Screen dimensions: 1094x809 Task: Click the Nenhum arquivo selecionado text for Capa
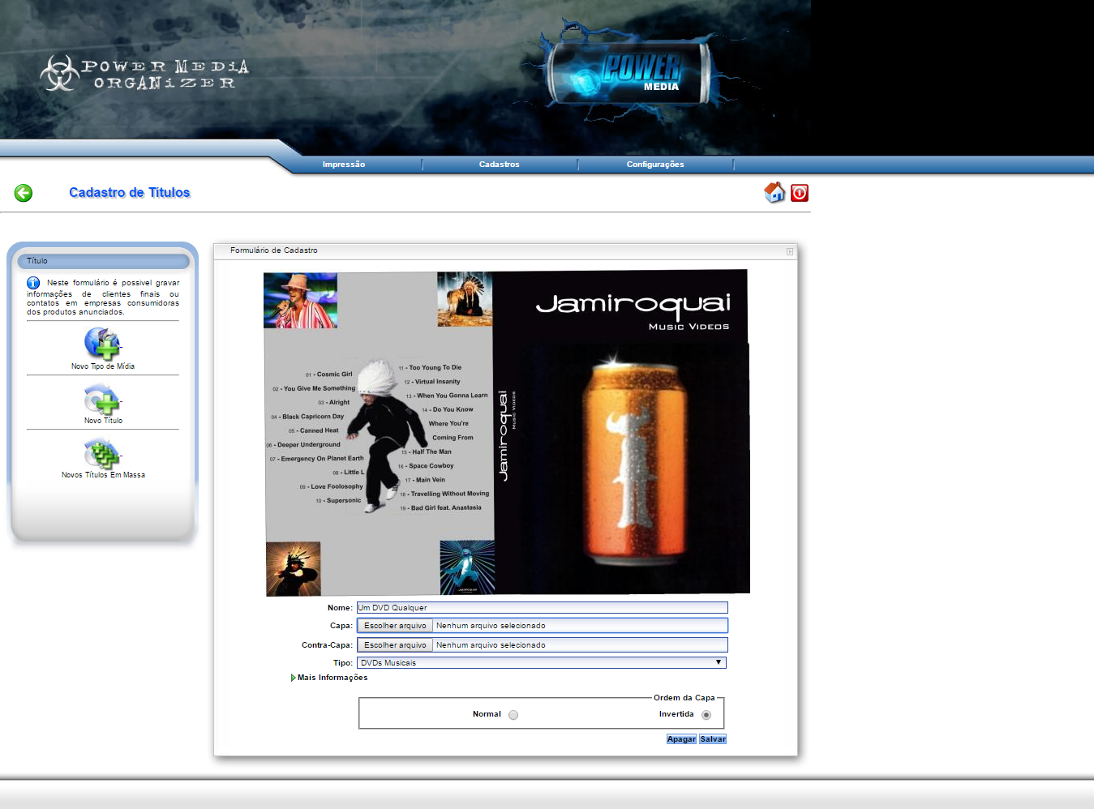[491, 626]
